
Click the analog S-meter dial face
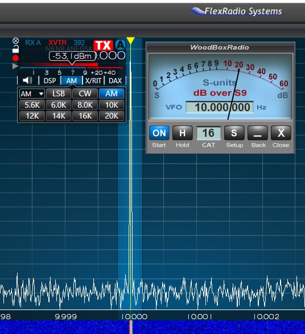220,87
